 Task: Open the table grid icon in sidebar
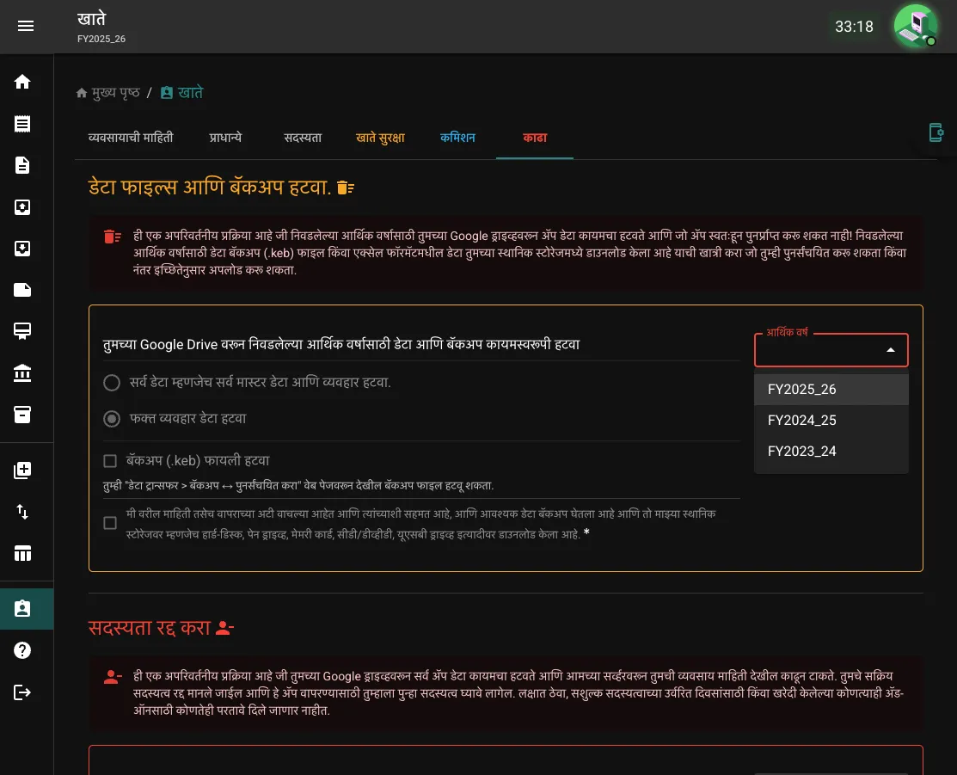click(22, 553)
